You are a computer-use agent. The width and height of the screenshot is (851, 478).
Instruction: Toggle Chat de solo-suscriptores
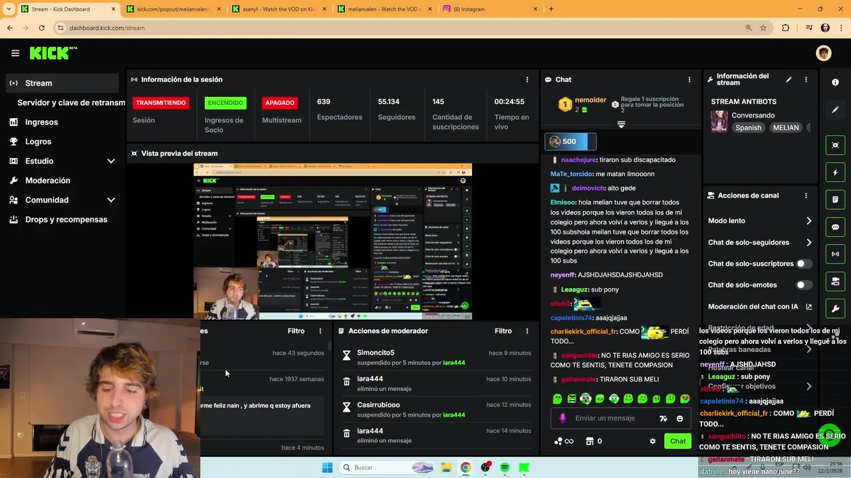coord(804,264)
